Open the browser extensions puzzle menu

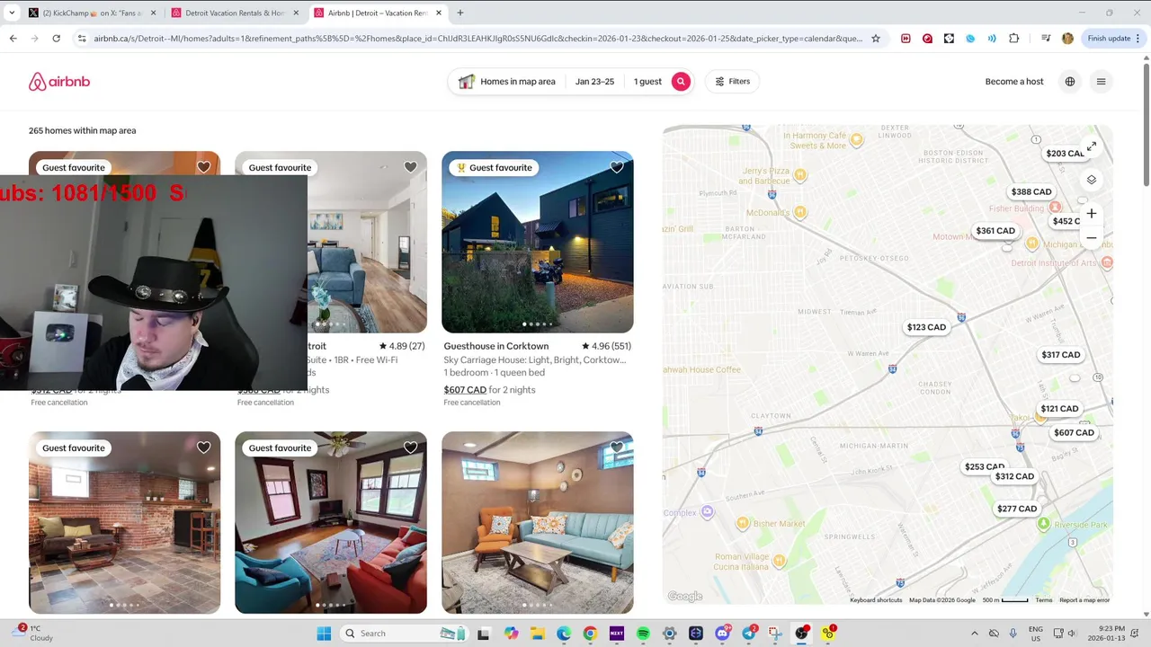click(1014, 39)
